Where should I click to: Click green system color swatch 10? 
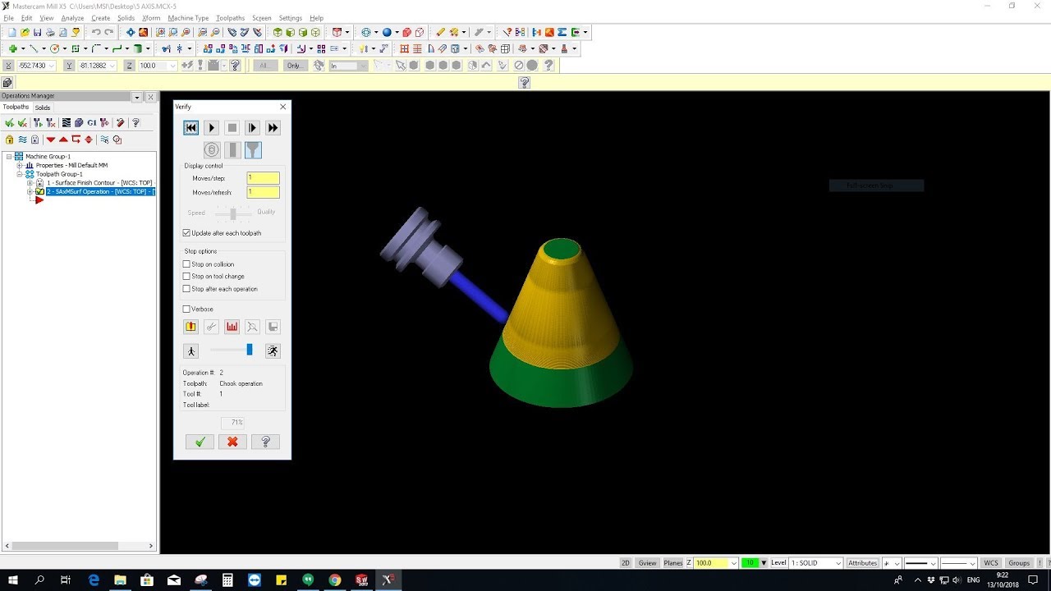pyautogui.click(x=749, y=563)
